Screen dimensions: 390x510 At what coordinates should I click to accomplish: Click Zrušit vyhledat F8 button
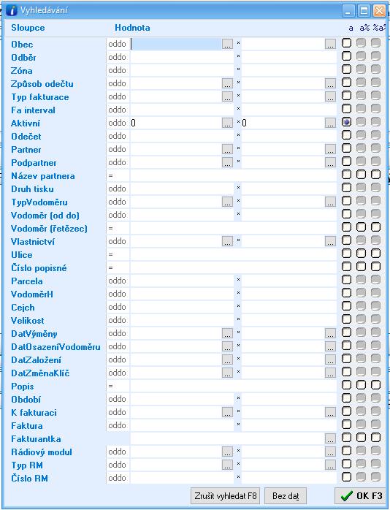[x=225, y=496]
